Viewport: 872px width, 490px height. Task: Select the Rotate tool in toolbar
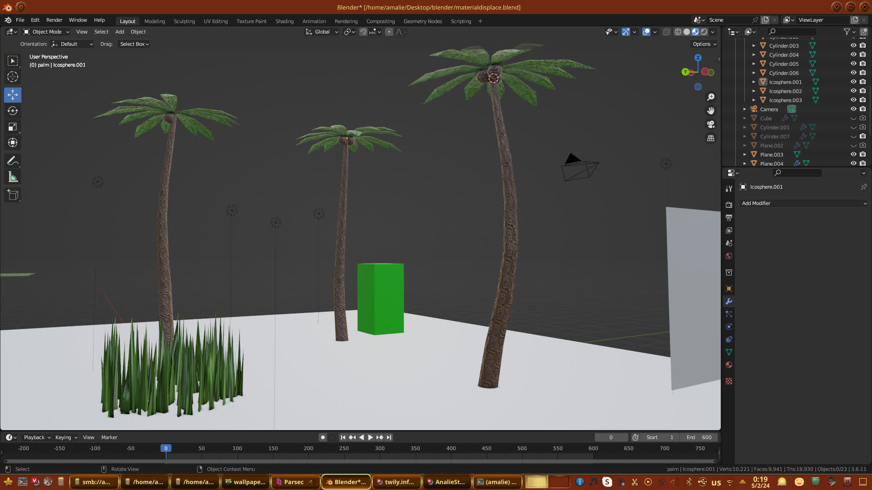(x=13, y=111)
